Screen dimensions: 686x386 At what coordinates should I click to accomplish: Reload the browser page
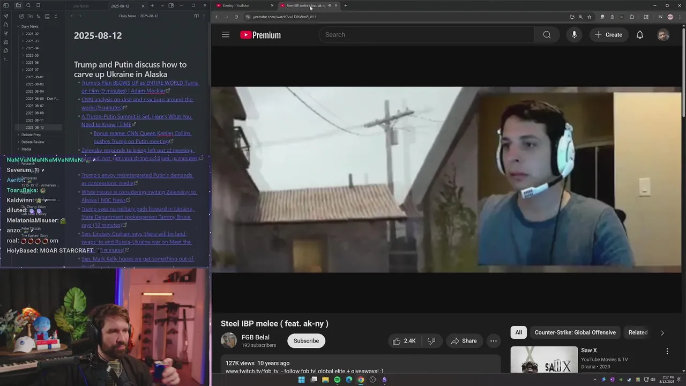236,17
